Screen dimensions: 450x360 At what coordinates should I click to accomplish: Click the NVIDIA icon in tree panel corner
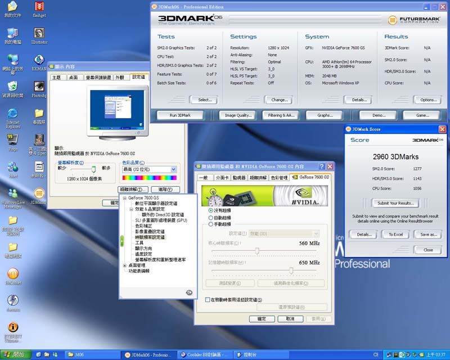coord(189,292)
